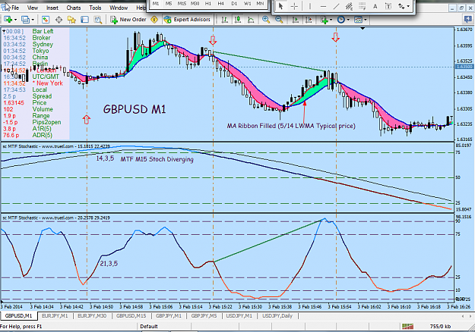
Task: Open the Insert menu
Action: (x=52, y=8)
